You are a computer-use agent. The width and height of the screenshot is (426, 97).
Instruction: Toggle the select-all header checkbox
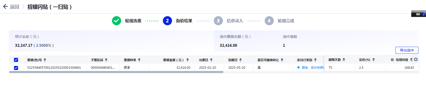click(x=16, y=60)
